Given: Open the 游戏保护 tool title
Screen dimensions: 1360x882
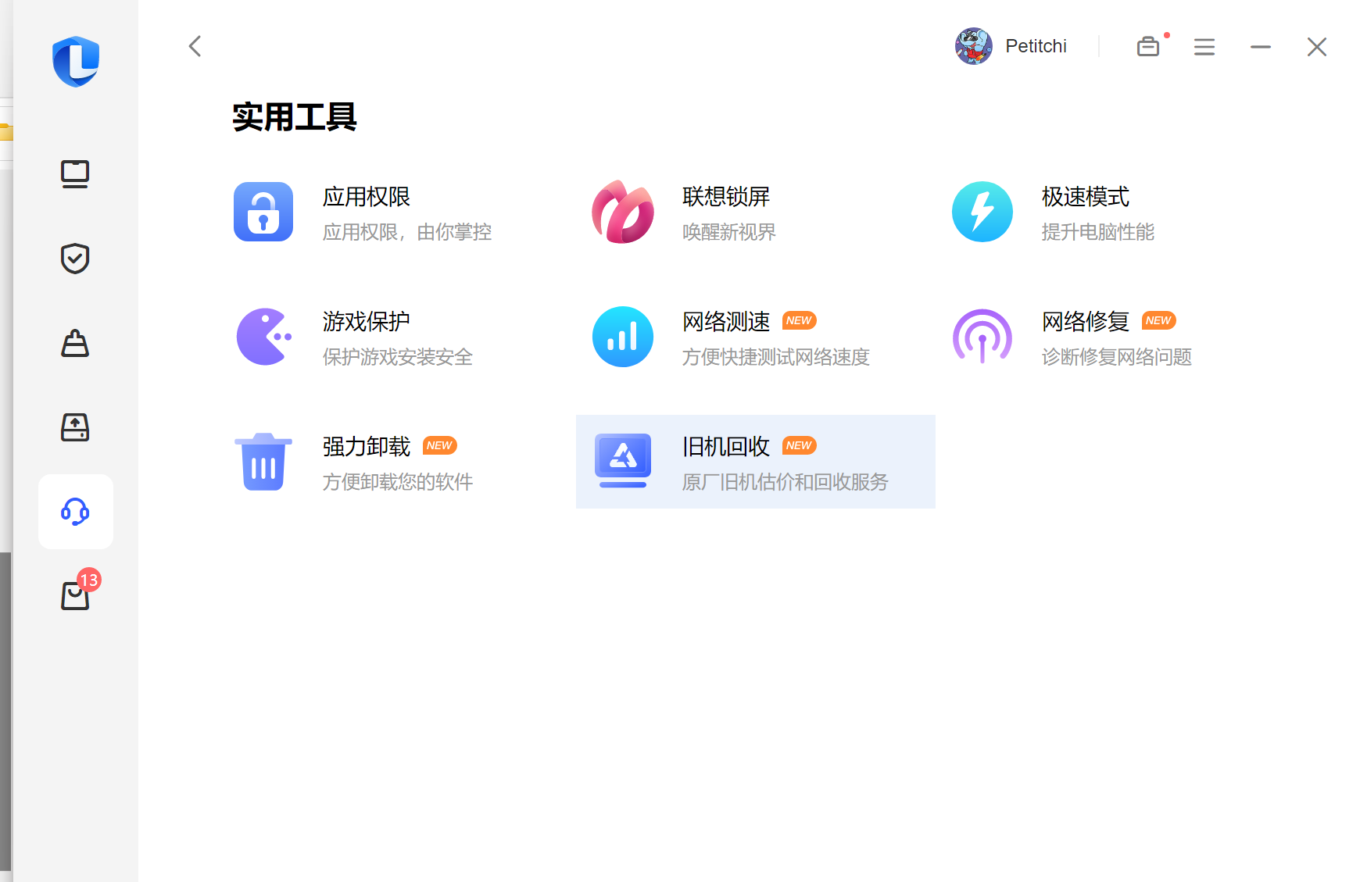Looking at the screenshot, I should pyautogui.click(x=367, y=322).
